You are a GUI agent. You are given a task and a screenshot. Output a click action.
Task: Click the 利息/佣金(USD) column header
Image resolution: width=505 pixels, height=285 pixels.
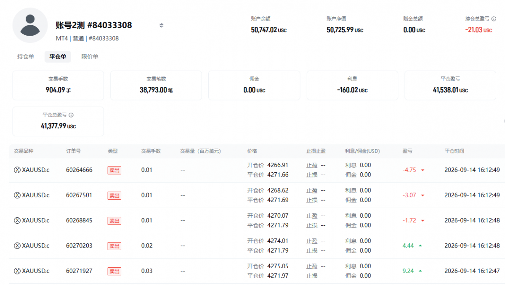pos(362,151)
